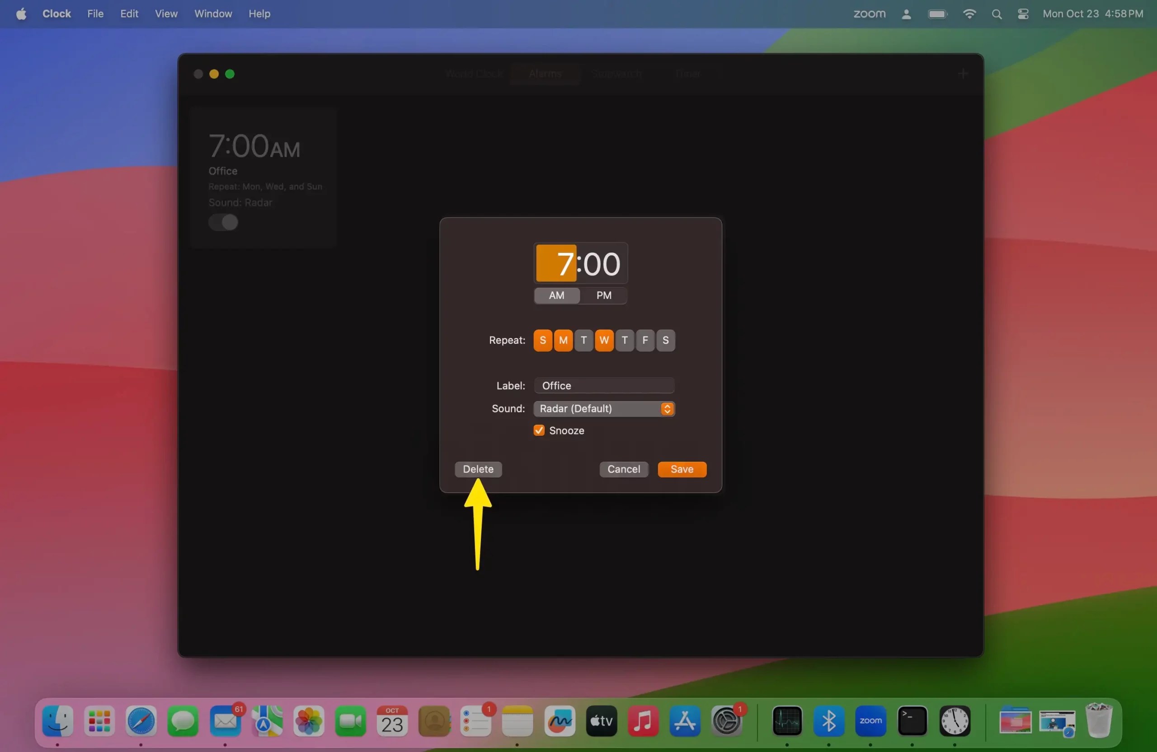The height and width of the screenshot is (752, 1157).
Task: Launch the Music app
Action: click(x=643, y=722)
